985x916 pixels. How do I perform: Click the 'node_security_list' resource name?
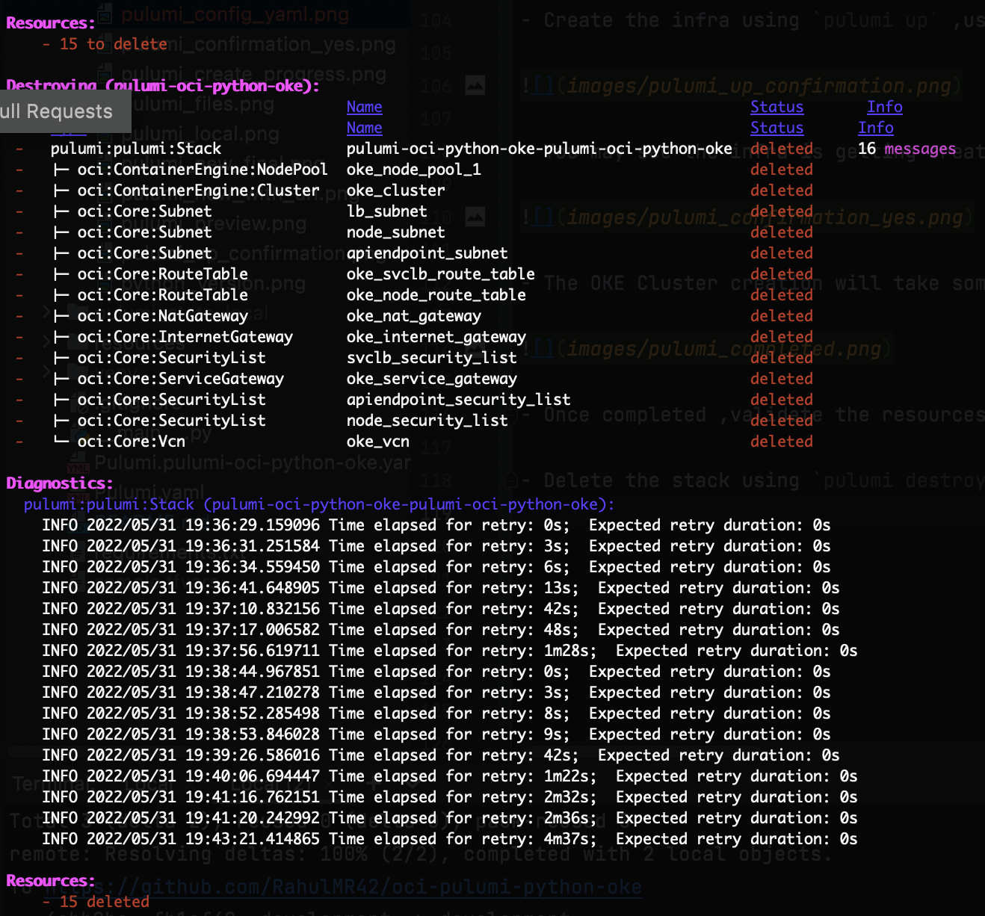(427, 421)
